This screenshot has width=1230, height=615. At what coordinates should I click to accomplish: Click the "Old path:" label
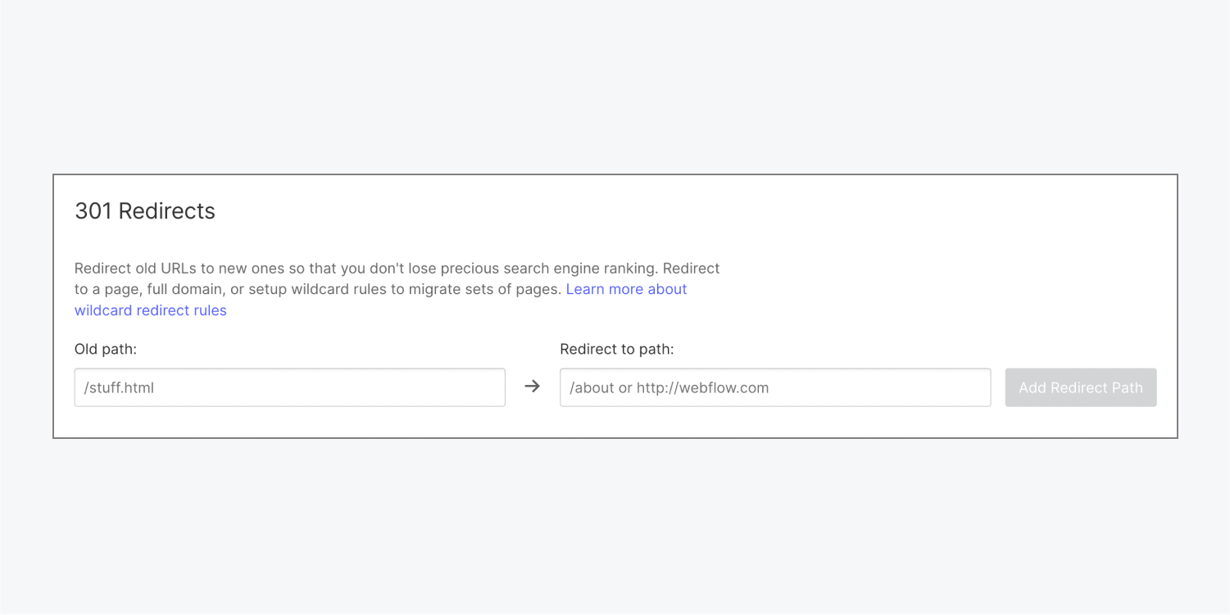pyautogui.click(x=106, y=349)
